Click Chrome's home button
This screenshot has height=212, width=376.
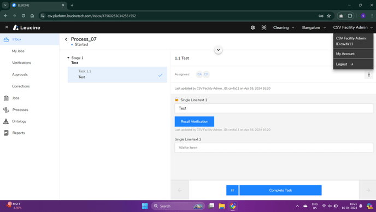(x=32, y=16)
